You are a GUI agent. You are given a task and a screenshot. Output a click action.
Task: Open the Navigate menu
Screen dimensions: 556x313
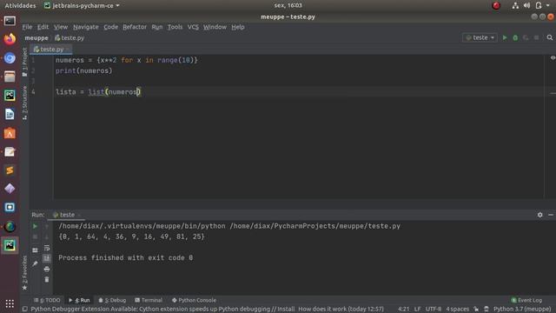coord(86,27)
